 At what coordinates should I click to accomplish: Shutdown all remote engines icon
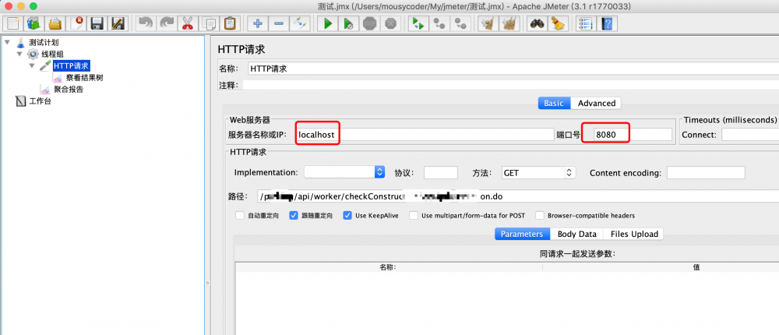coord(460,23)
